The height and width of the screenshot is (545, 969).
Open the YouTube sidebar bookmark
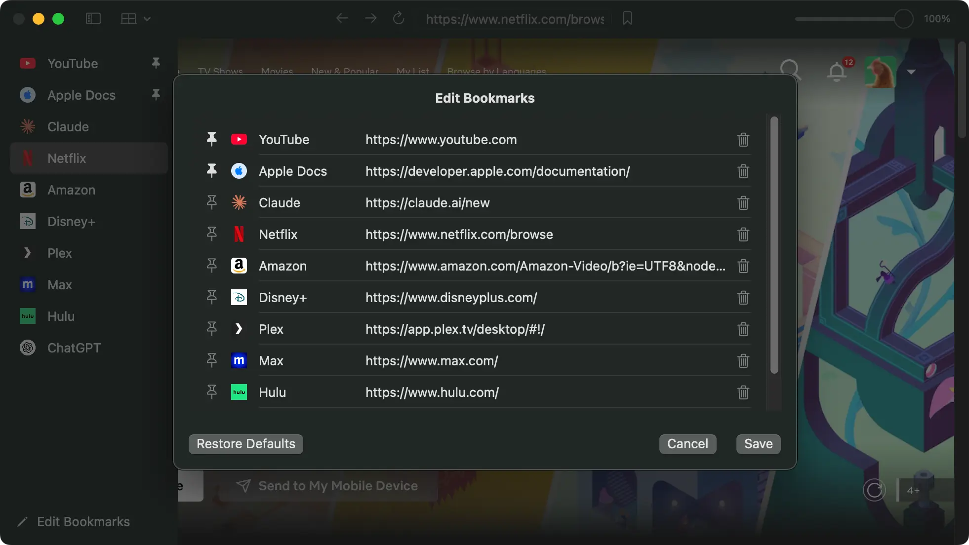(x=89, y=64)
